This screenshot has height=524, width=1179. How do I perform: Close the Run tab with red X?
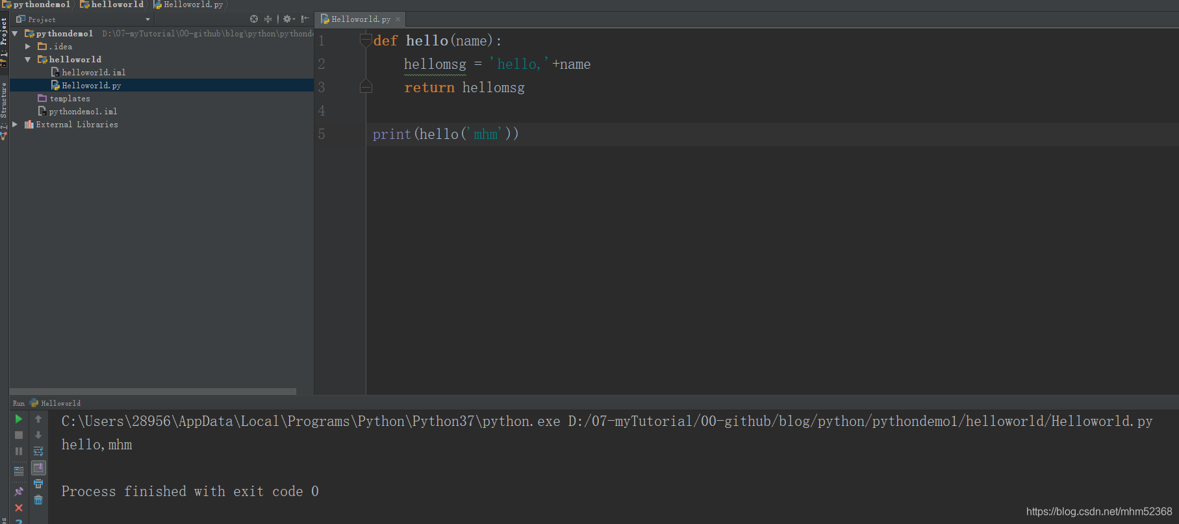(19, 508)
